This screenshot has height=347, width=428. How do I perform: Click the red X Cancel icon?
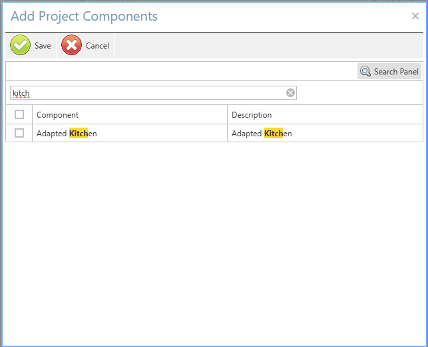tap(71, 45)
